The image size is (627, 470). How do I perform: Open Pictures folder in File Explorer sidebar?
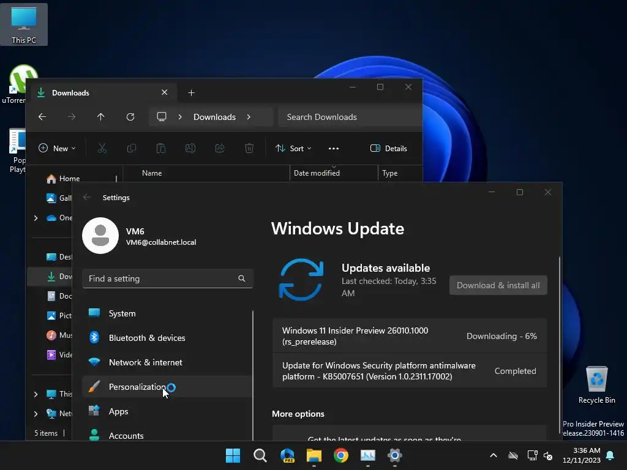[58, 315]
